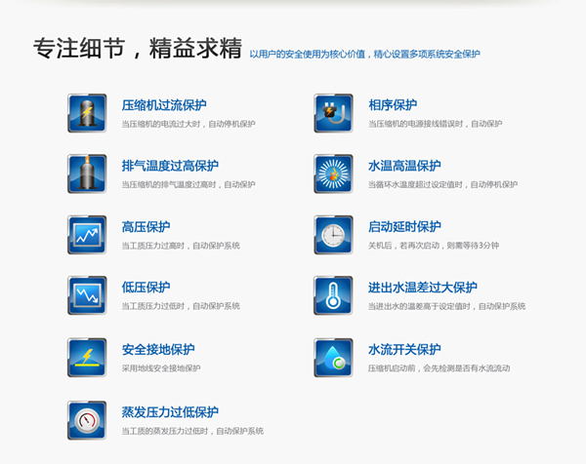This screenshot has width=586, height=464.
Task: Click the water flow switch droplet icon
Action: click(x=333, y=358)
